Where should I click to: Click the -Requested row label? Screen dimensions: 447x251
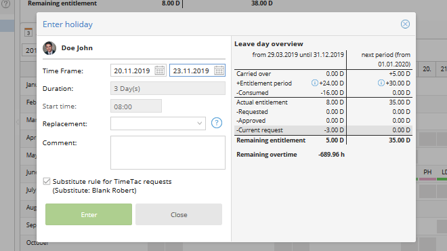click(252, 112)
